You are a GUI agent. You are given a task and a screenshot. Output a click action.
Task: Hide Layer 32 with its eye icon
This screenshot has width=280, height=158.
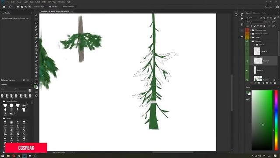click(x=247, y=80)
